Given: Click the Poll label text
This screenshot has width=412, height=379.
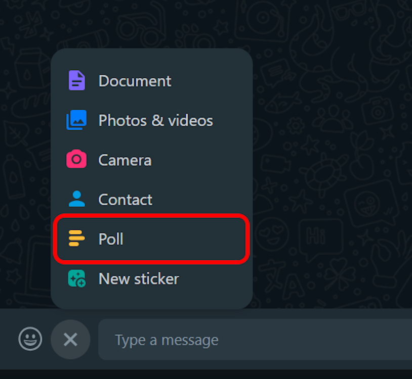Looking at the screenshot, I should click(110, 239).
